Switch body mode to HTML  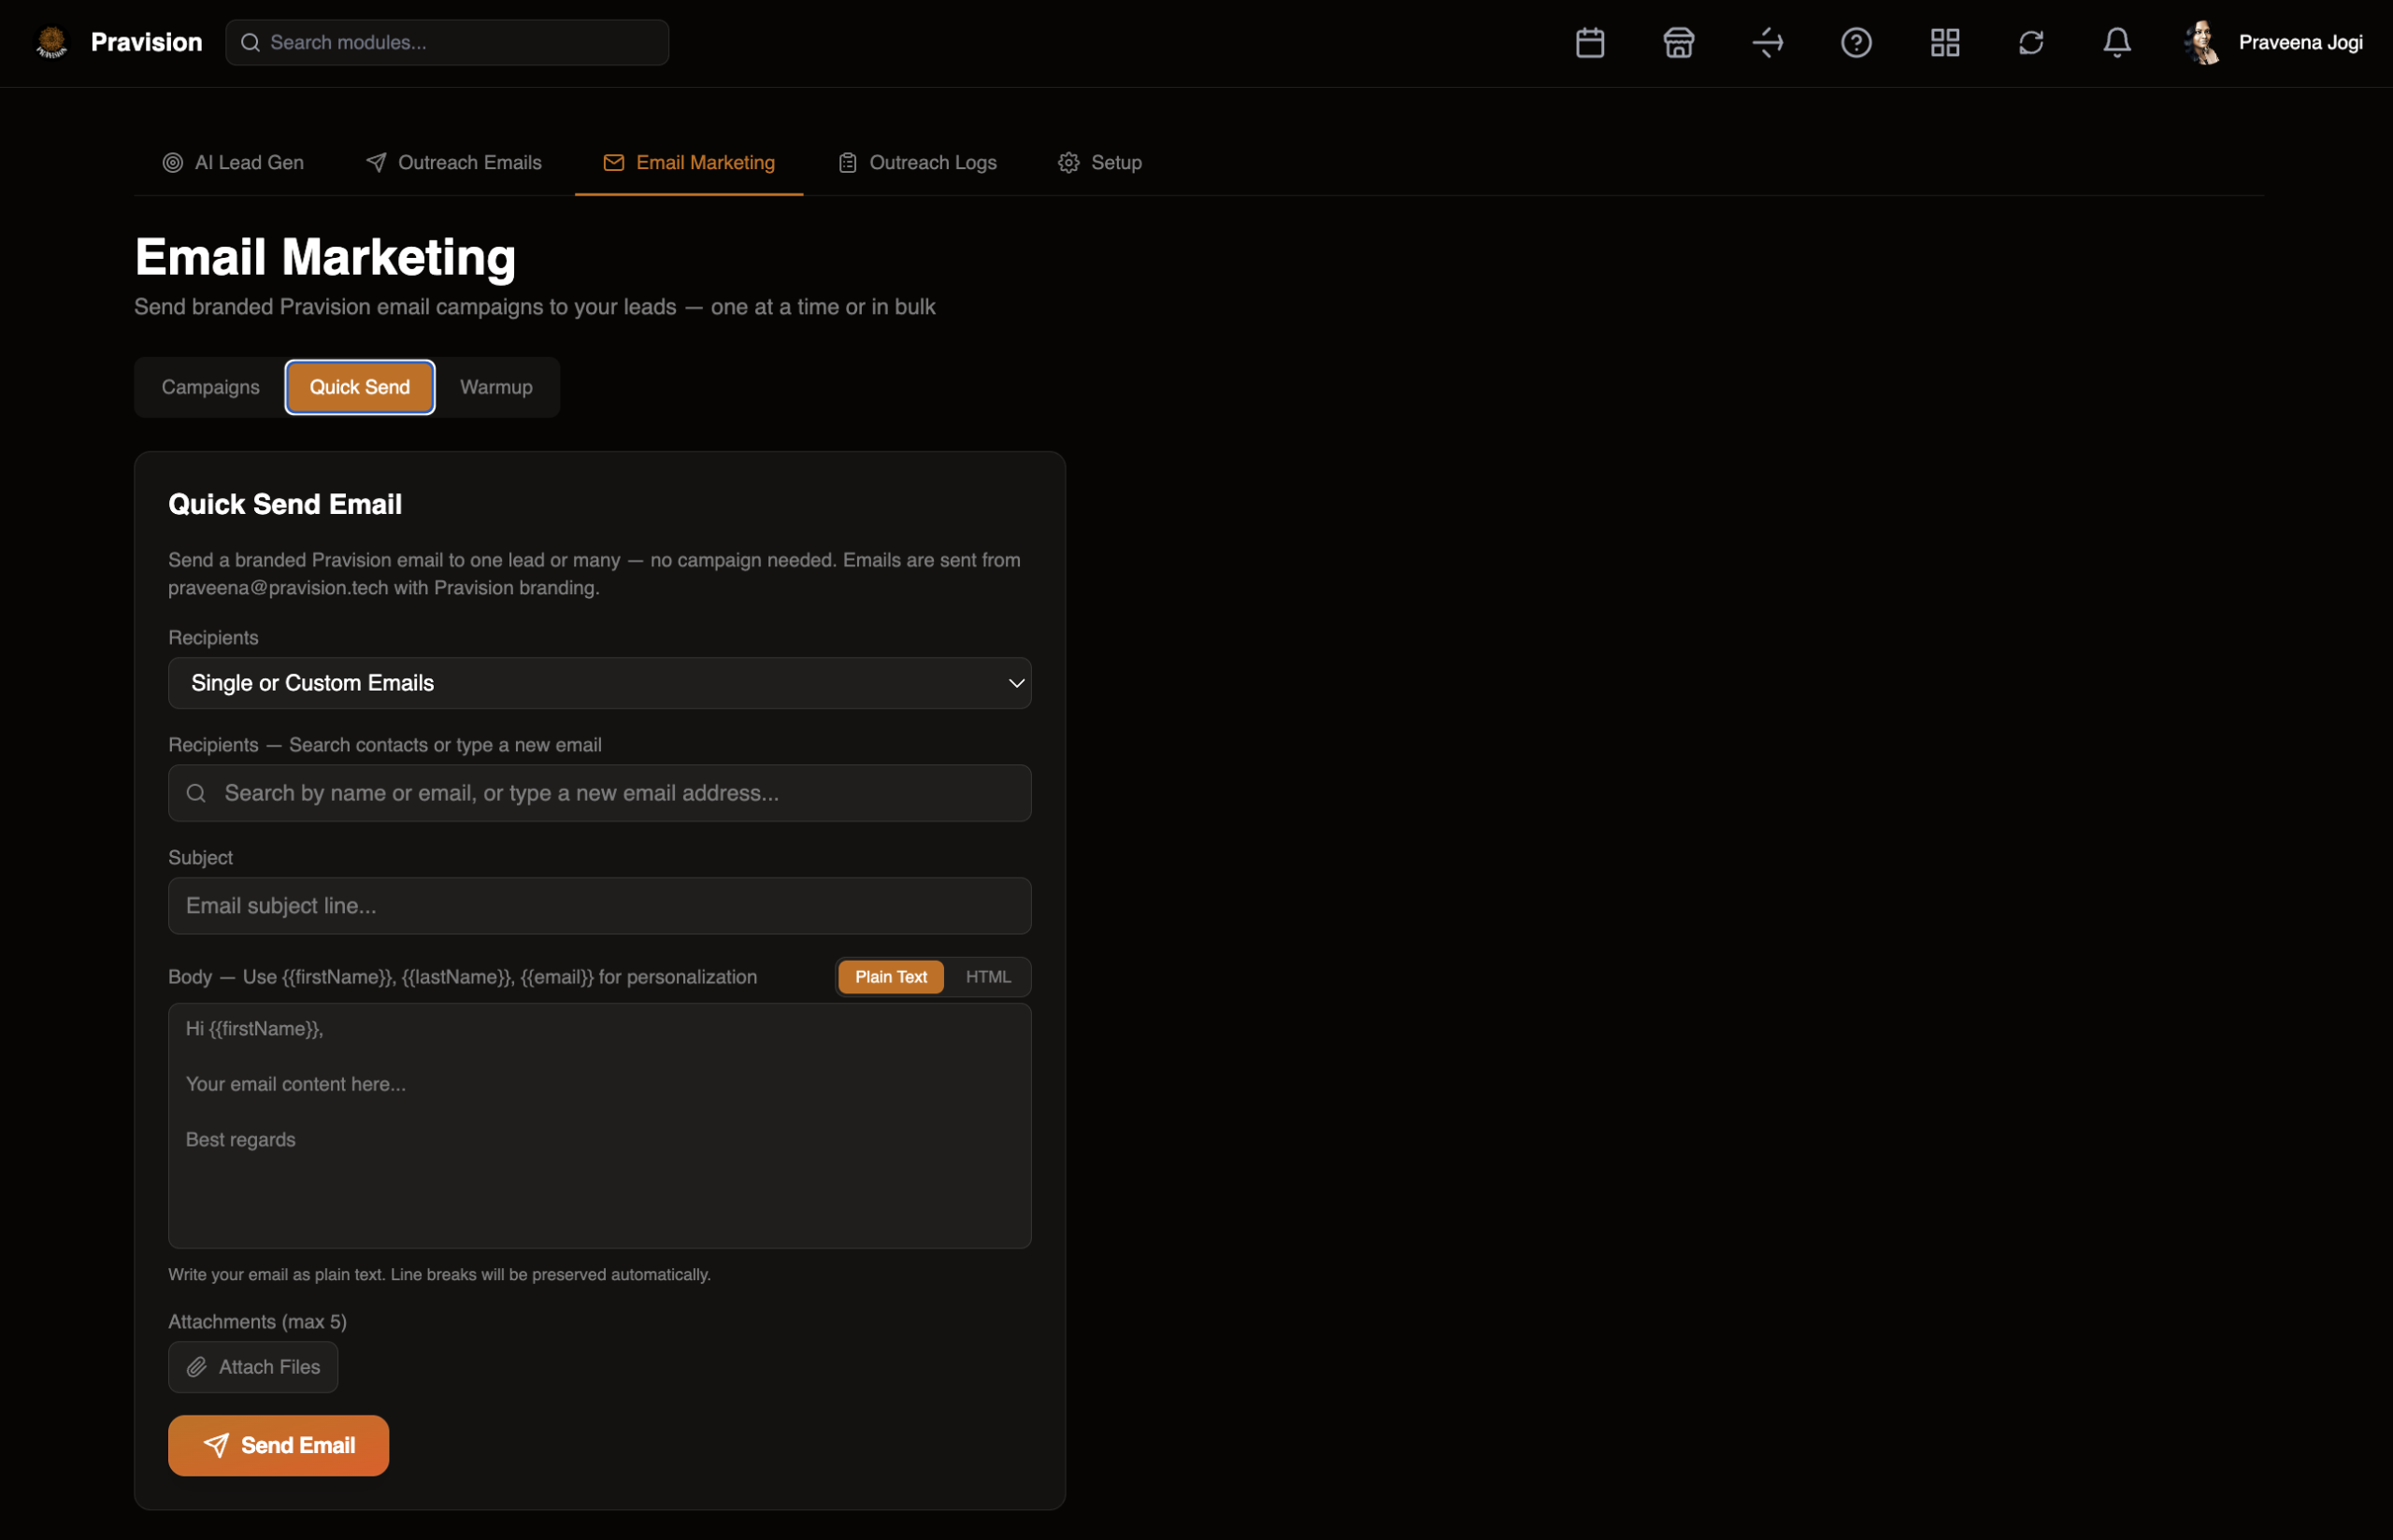tap(988, 977)
